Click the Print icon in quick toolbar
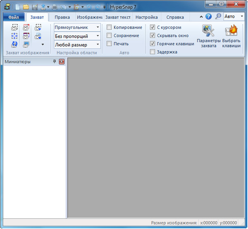This screenshot has width=248, height=229. pyautogui.click(x=55, y=7)
